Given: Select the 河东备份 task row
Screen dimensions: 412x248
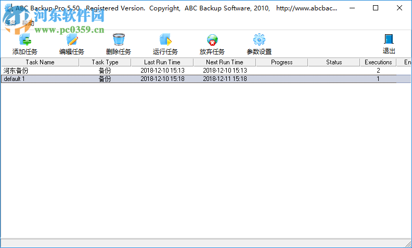Looking at the screenshot, I should point(206,71).
